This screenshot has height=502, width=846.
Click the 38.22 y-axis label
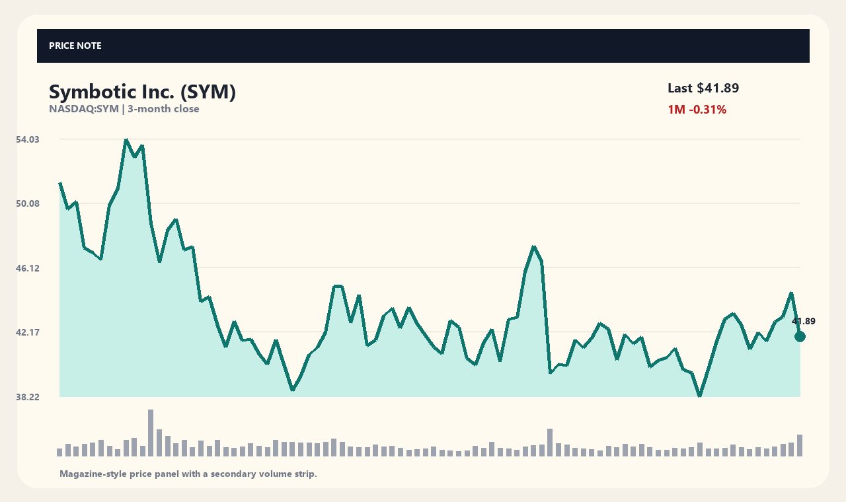pyautogui.click(x=28, y=397)
